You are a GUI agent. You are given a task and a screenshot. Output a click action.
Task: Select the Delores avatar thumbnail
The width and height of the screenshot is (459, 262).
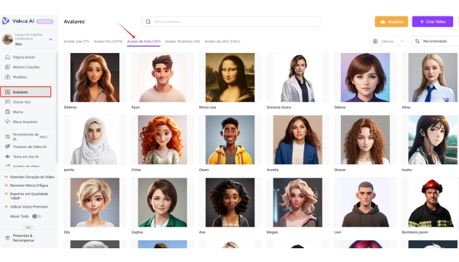click(95, 77)
